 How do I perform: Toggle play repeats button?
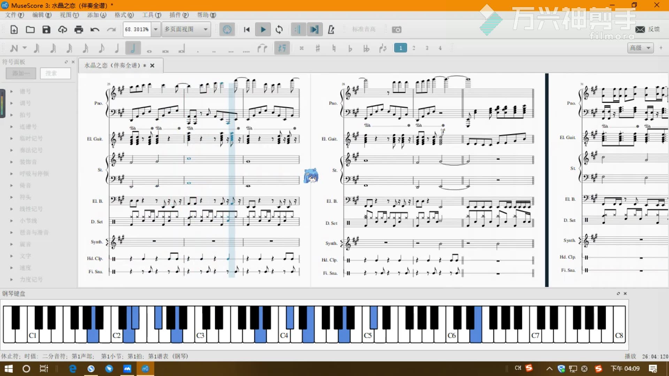coord(298,30)
